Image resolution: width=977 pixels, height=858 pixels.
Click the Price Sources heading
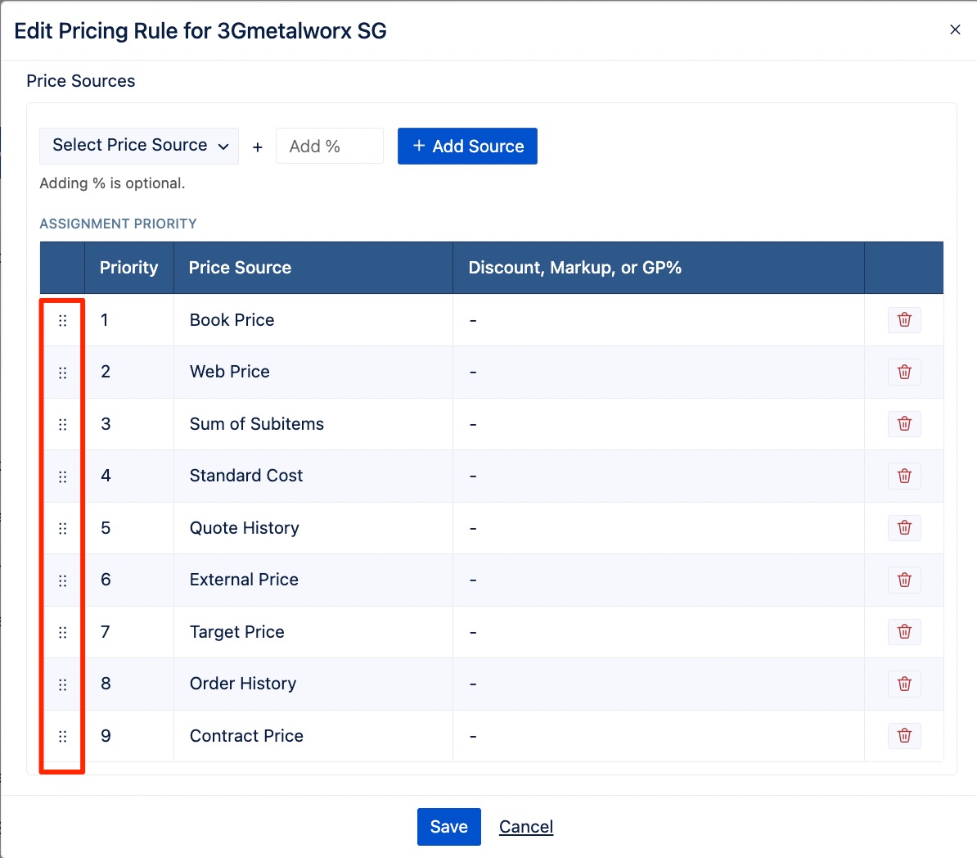80,81
